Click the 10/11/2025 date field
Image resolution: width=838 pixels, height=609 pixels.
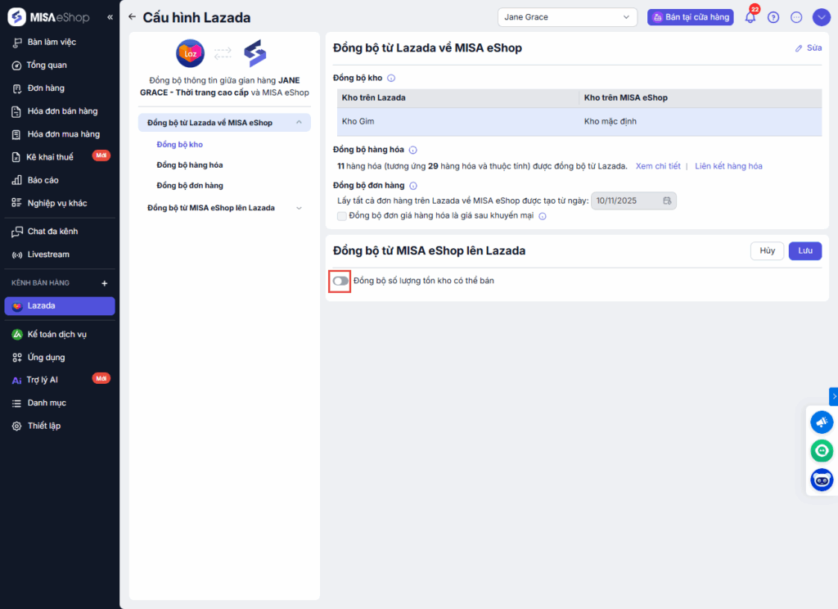tap(633, 201)
